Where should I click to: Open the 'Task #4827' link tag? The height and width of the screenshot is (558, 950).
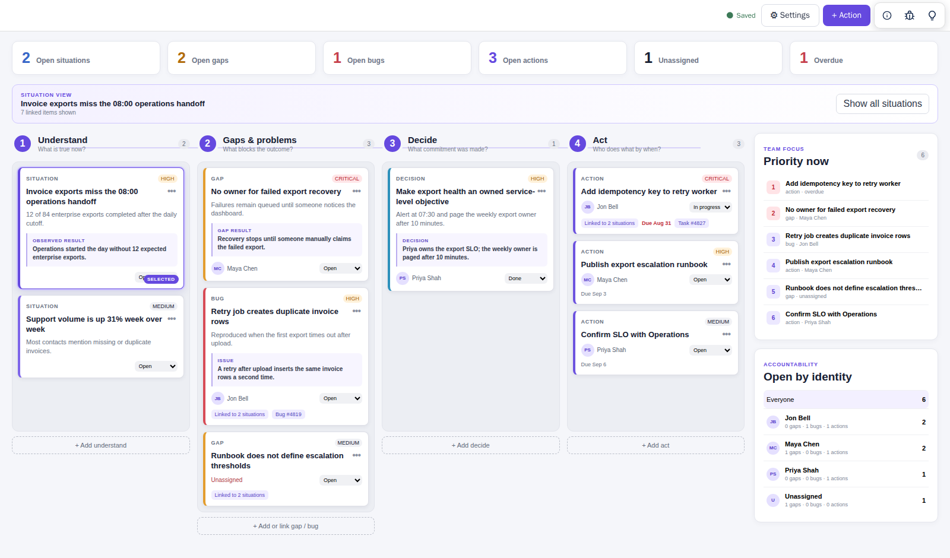coord(692,223)
